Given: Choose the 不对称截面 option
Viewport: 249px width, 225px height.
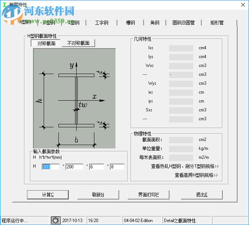Looking at the screenshot, I should [x=78, y=43].
